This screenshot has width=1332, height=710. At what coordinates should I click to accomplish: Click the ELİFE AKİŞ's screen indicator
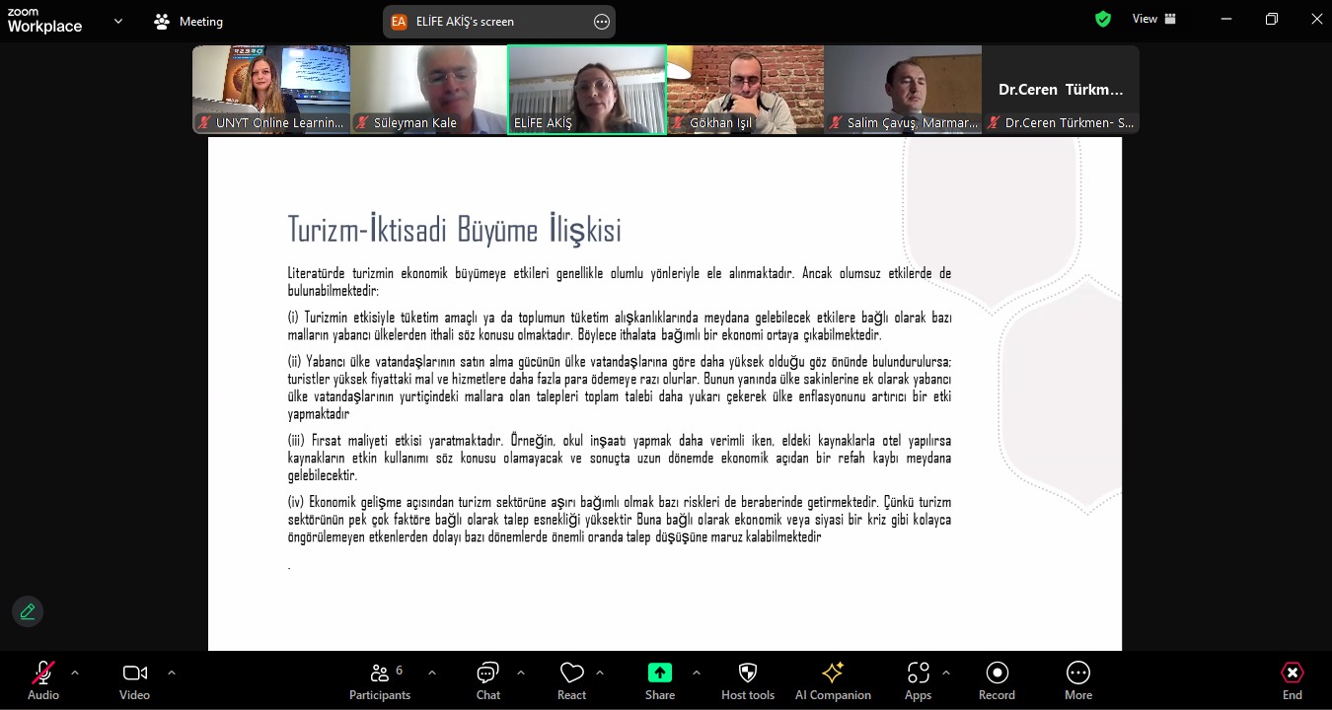[499, 21]
